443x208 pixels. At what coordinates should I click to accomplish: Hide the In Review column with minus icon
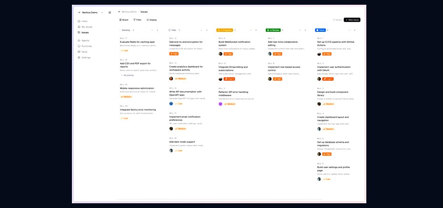[x=300, y=30]
